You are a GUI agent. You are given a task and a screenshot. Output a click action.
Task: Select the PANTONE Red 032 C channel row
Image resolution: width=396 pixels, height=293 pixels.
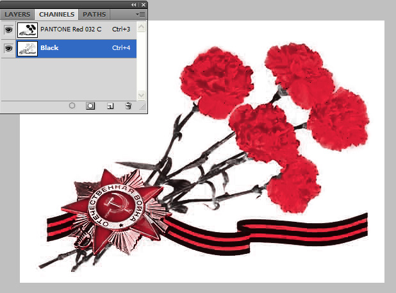pyautogui.click(x=69, y=29)
